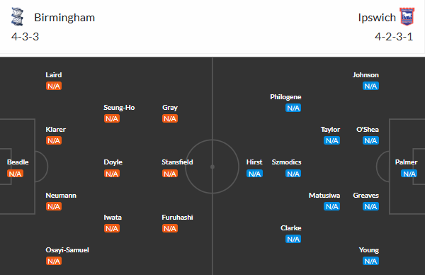Select player Seung-Ho in midfield
Screen dimensions: 425x275
point(119,108)
